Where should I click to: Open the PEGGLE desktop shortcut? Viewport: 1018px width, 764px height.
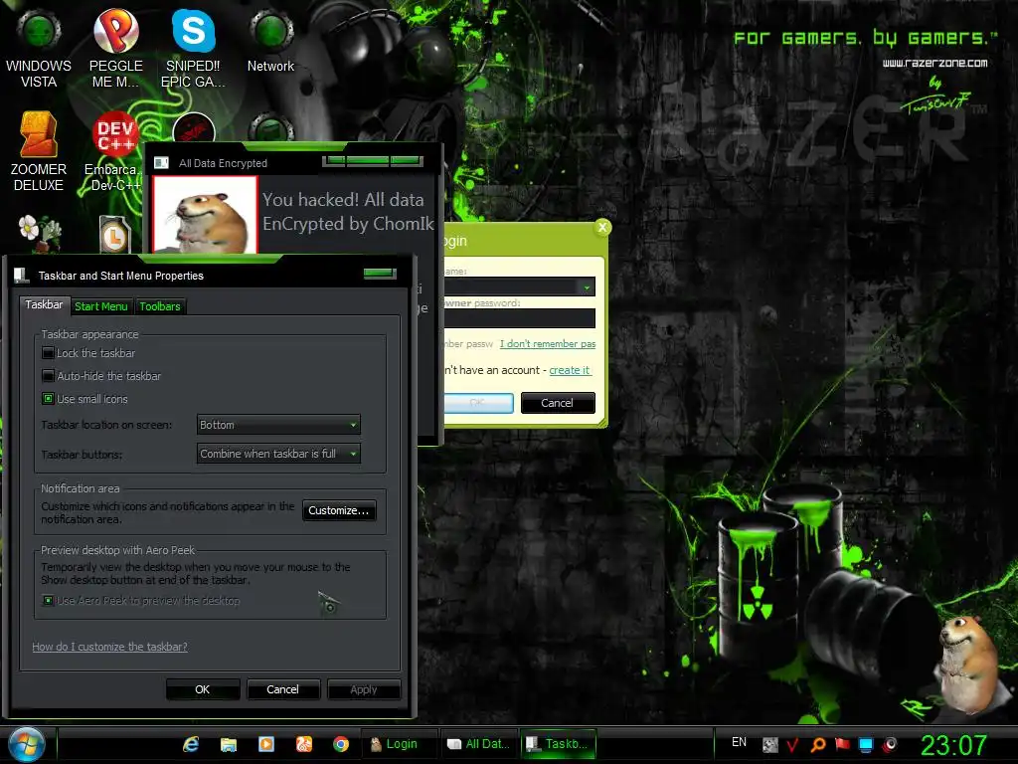coord(115,48)
